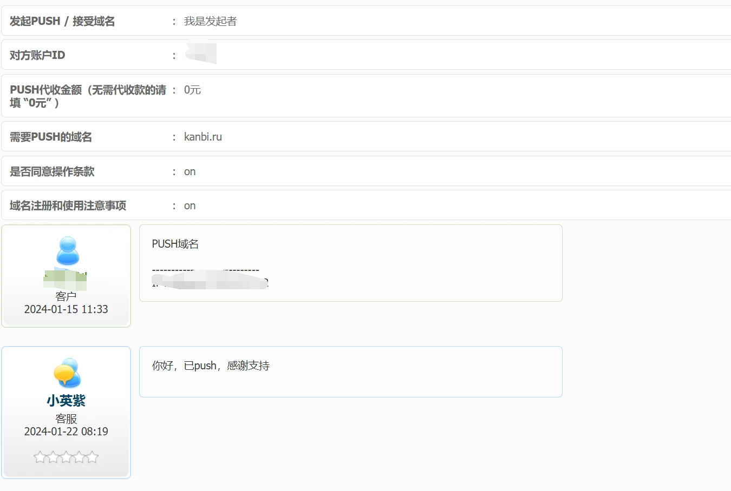Click the 需要PUSH的域名 label

51,137
